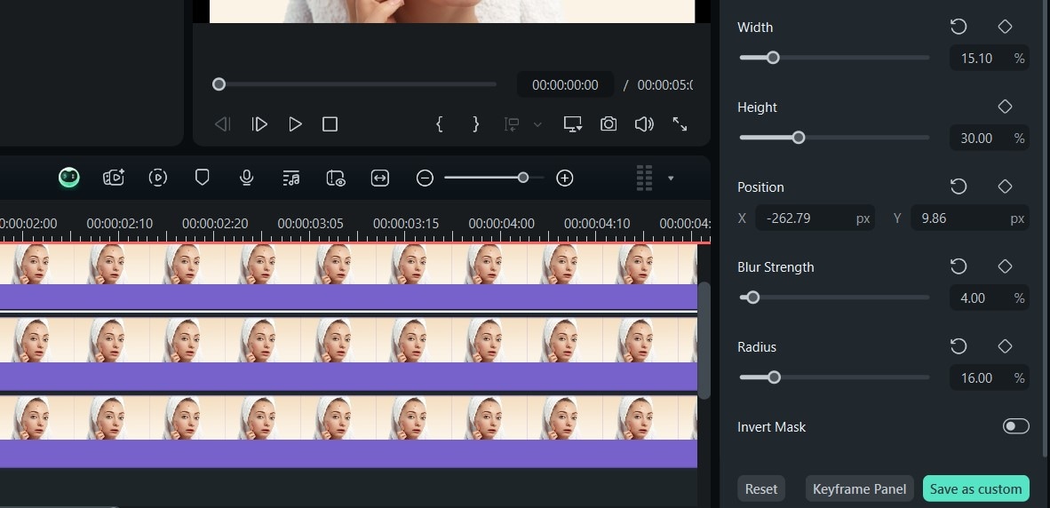Open the Keyframe Panel
This screenshot has height=508, width=1050.
(x=859, y=488)
